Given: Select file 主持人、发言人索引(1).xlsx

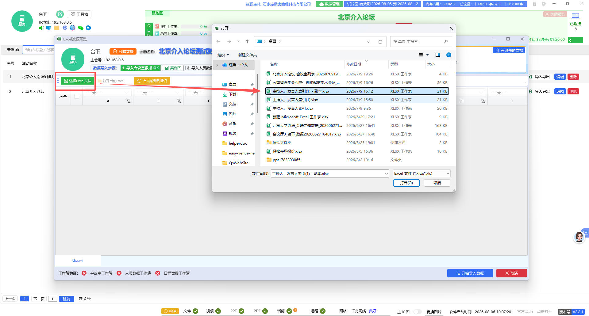Looking at the screenshot, I should pyautogui.click(x=357, y=100).
